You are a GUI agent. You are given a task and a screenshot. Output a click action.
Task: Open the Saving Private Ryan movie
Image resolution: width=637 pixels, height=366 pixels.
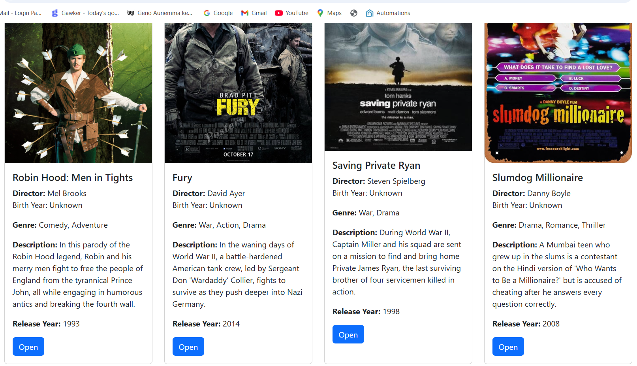pyautogui.click(x=348, y=334)
